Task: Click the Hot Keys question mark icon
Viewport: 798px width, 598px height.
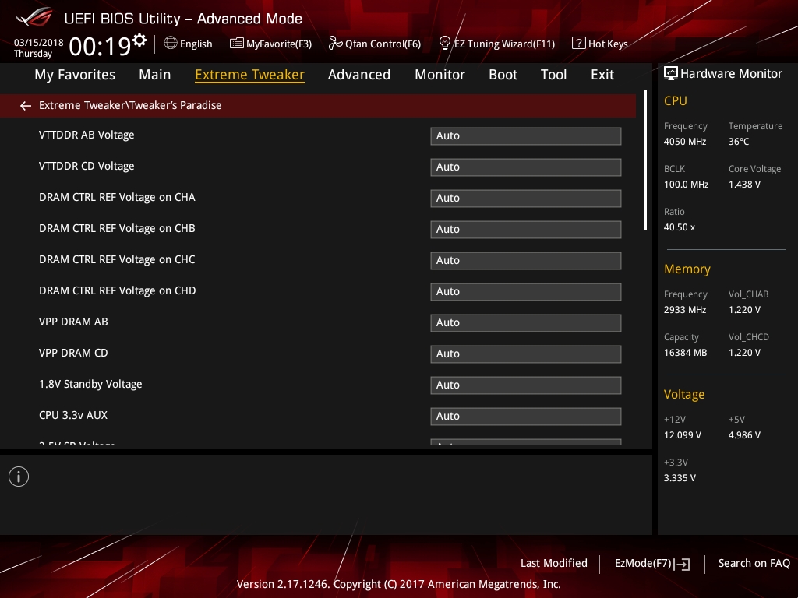Action: (579, 44)
